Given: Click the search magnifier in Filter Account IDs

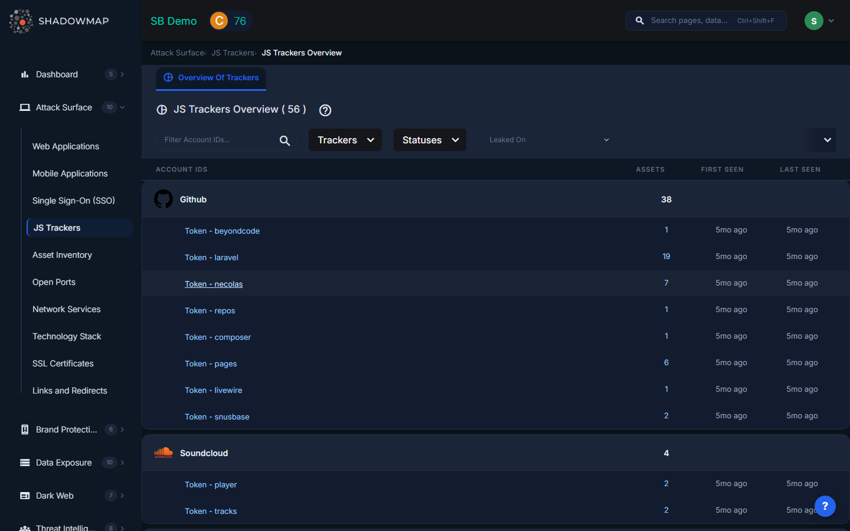Looking at the screenshot, I should click(285, 140).
